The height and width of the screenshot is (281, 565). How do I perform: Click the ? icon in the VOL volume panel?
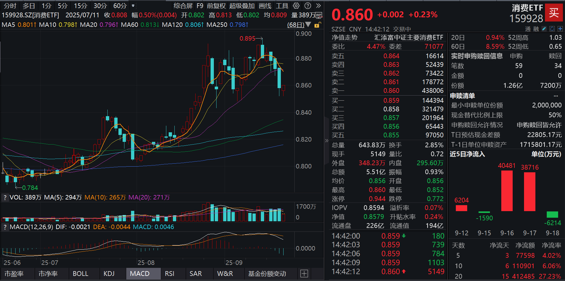pos(5,197)
